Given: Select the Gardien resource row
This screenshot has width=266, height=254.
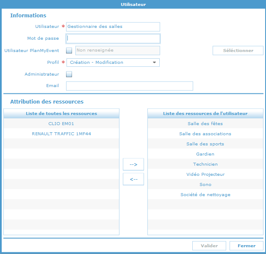Looking at the screenshot, I should [x=205, y=154].
